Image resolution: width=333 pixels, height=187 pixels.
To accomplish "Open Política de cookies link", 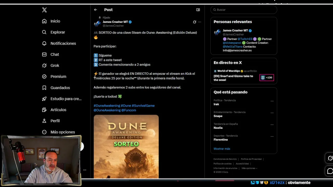I will point(222,164).
